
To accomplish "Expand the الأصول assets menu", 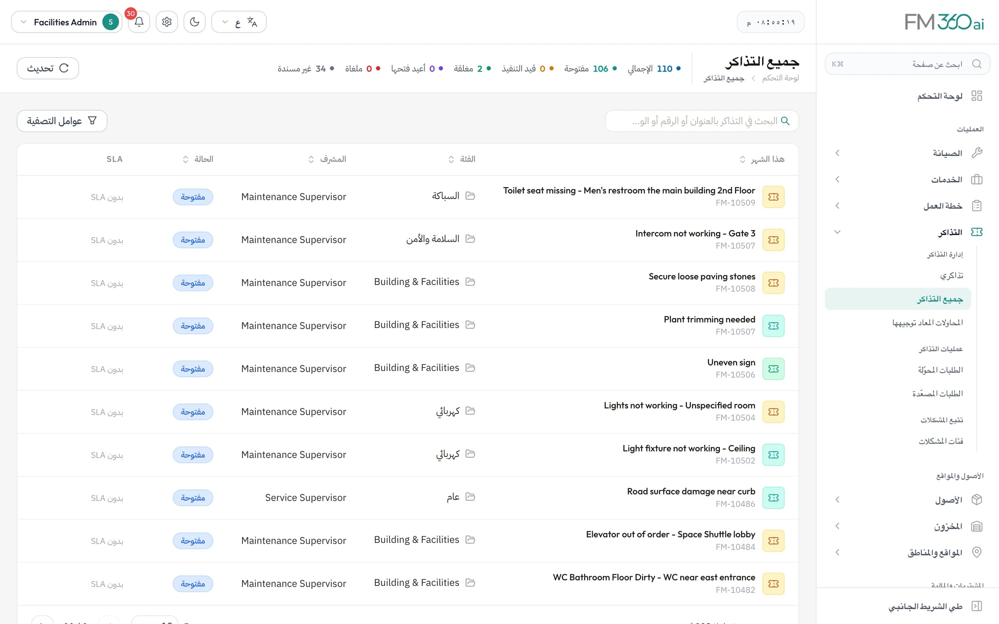I will click(x=907, y=500).
